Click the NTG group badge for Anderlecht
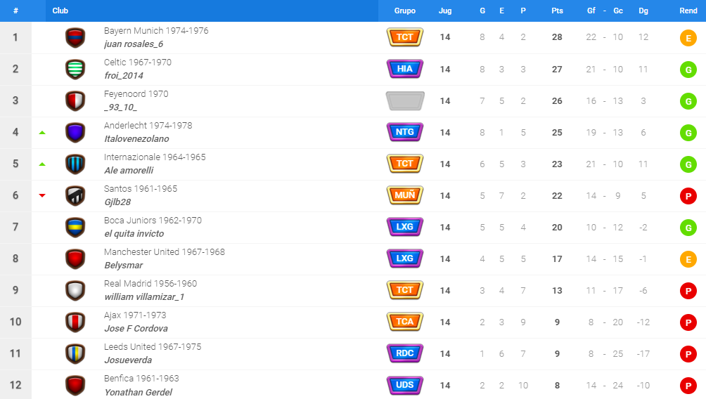The image size is (706, 399). point(404,132)
